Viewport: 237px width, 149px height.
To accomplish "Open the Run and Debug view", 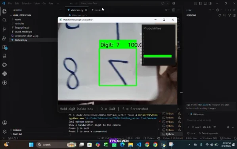I will pos(4,38).
